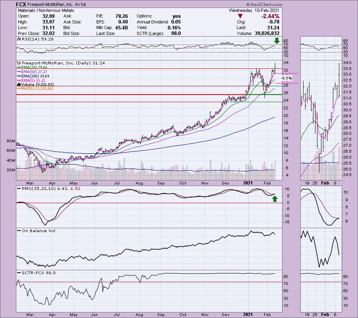Click the Last price value 31.24

click(273, 27)
